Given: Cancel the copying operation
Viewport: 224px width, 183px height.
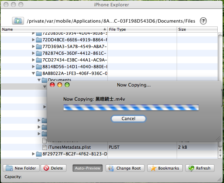Looking at the screenshot, I should pos(128,119).
